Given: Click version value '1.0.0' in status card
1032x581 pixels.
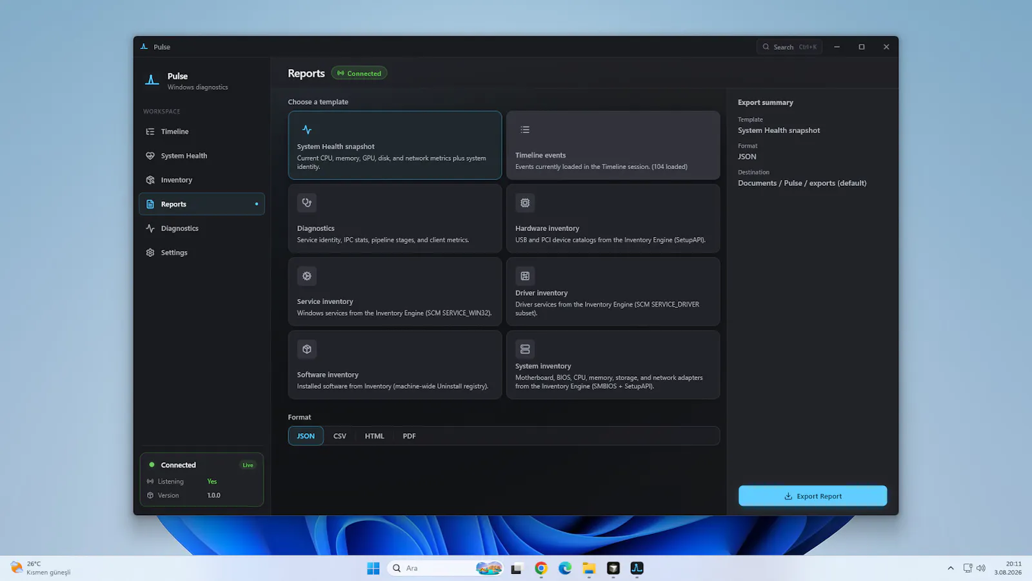Looking at the screenshot, I should [213, 496].
